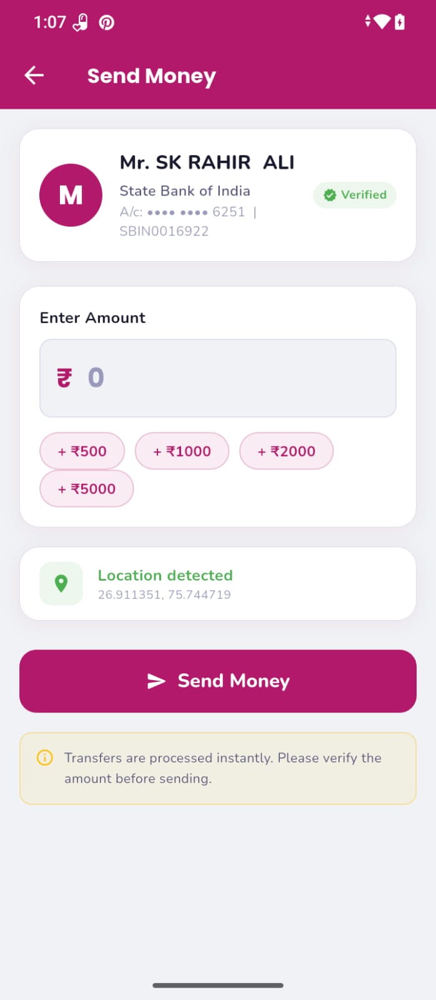Tap the Pinterest notification icon in status bar
Viewport: 436px width, 1000px height.
click(107, 23)
